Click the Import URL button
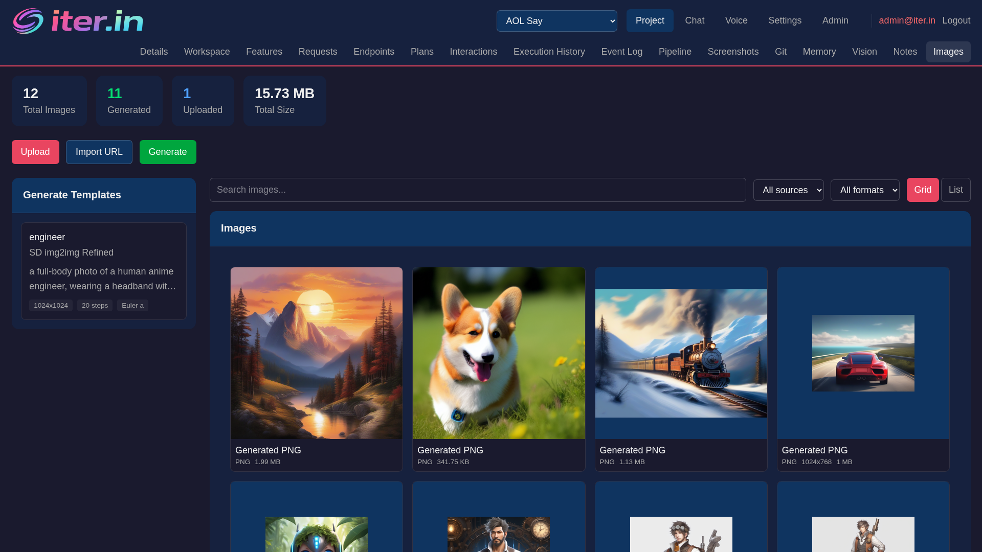 click(99, 152)
